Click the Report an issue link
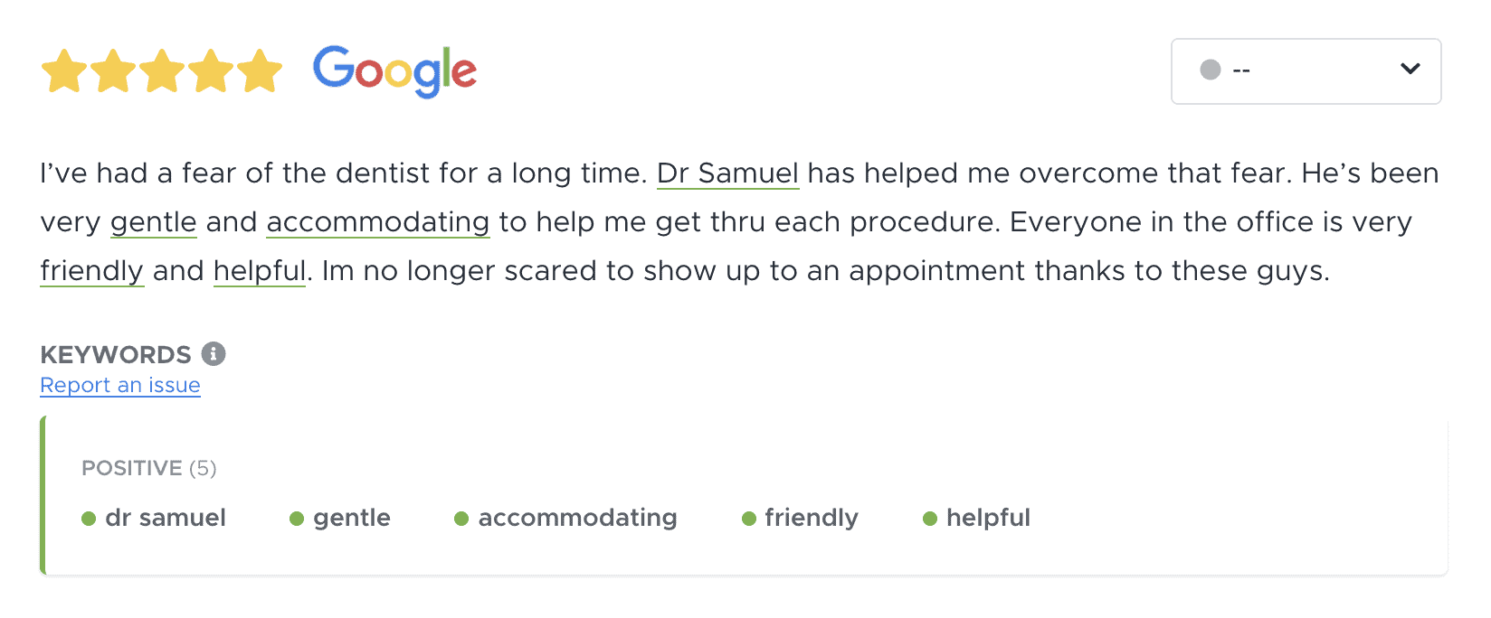Image resolution: width=1491 pixels, height=618 pixels. click(120, 385)
